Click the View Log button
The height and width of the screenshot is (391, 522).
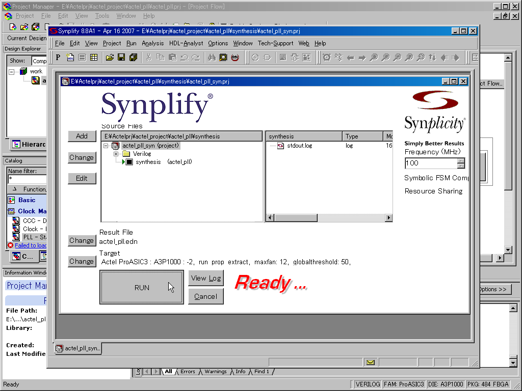click(x=206, y=278)
